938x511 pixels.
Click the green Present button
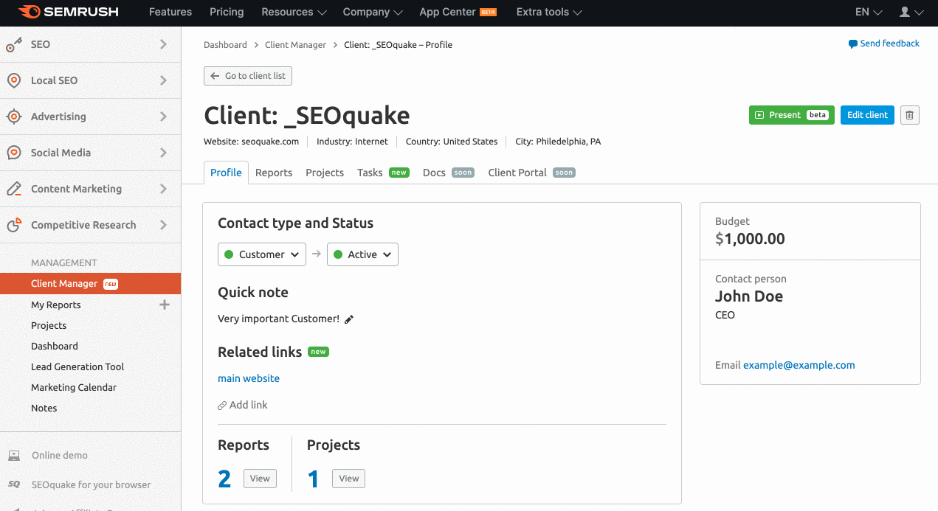[x=792, y=115]
